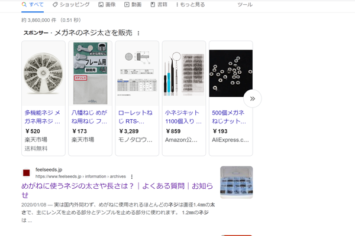Click the book icon for 書籍
This screenshot has width=355, height=236.
153,5
